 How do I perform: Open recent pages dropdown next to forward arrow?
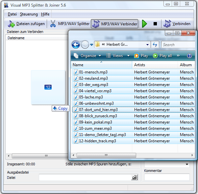click(92, 45)
